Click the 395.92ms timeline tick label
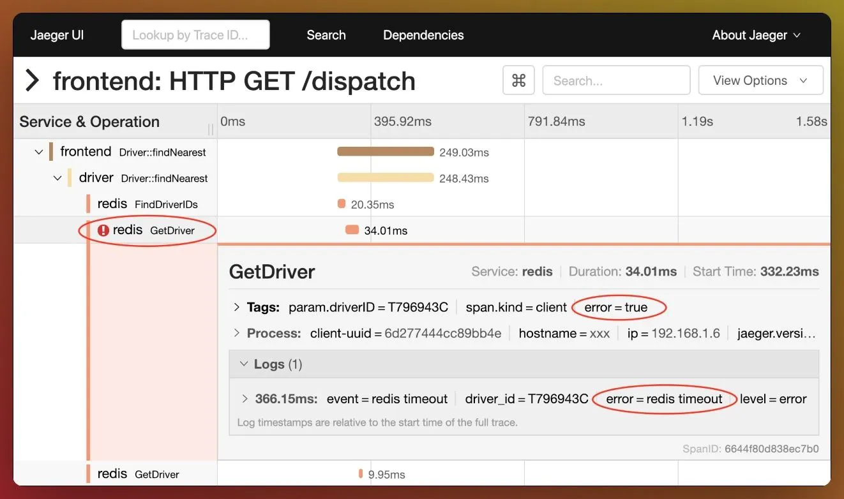844x499 pixels. [403, 121]
